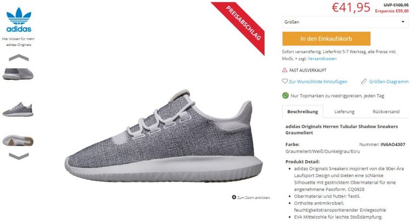
Task: Open the Größen-Diagramm link
Action: 389,81
